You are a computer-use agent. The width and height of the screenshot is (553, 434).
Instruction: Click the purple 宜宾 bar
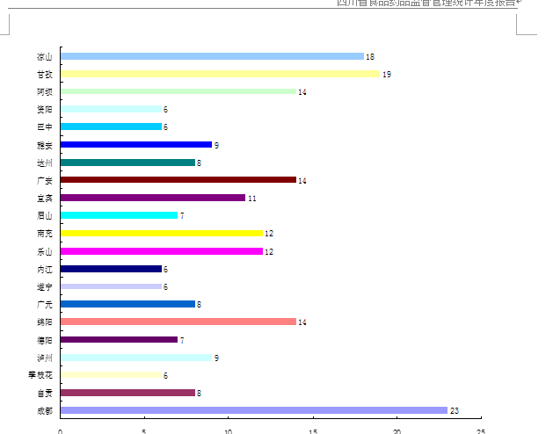[x=152, y=198]
